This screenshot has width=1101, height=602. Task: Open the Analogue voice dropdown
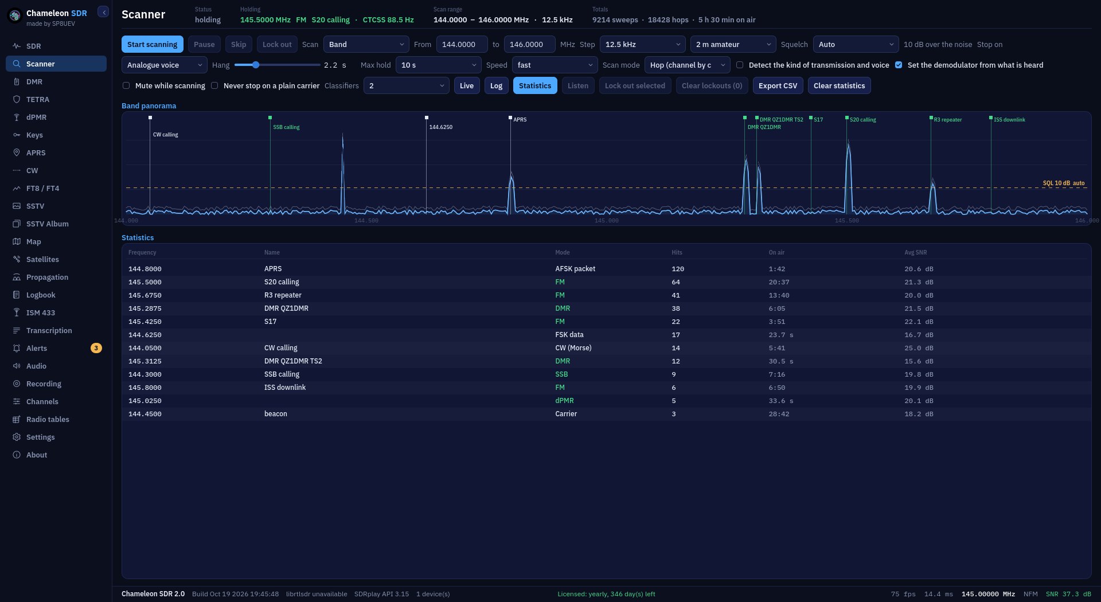point(165,65)
